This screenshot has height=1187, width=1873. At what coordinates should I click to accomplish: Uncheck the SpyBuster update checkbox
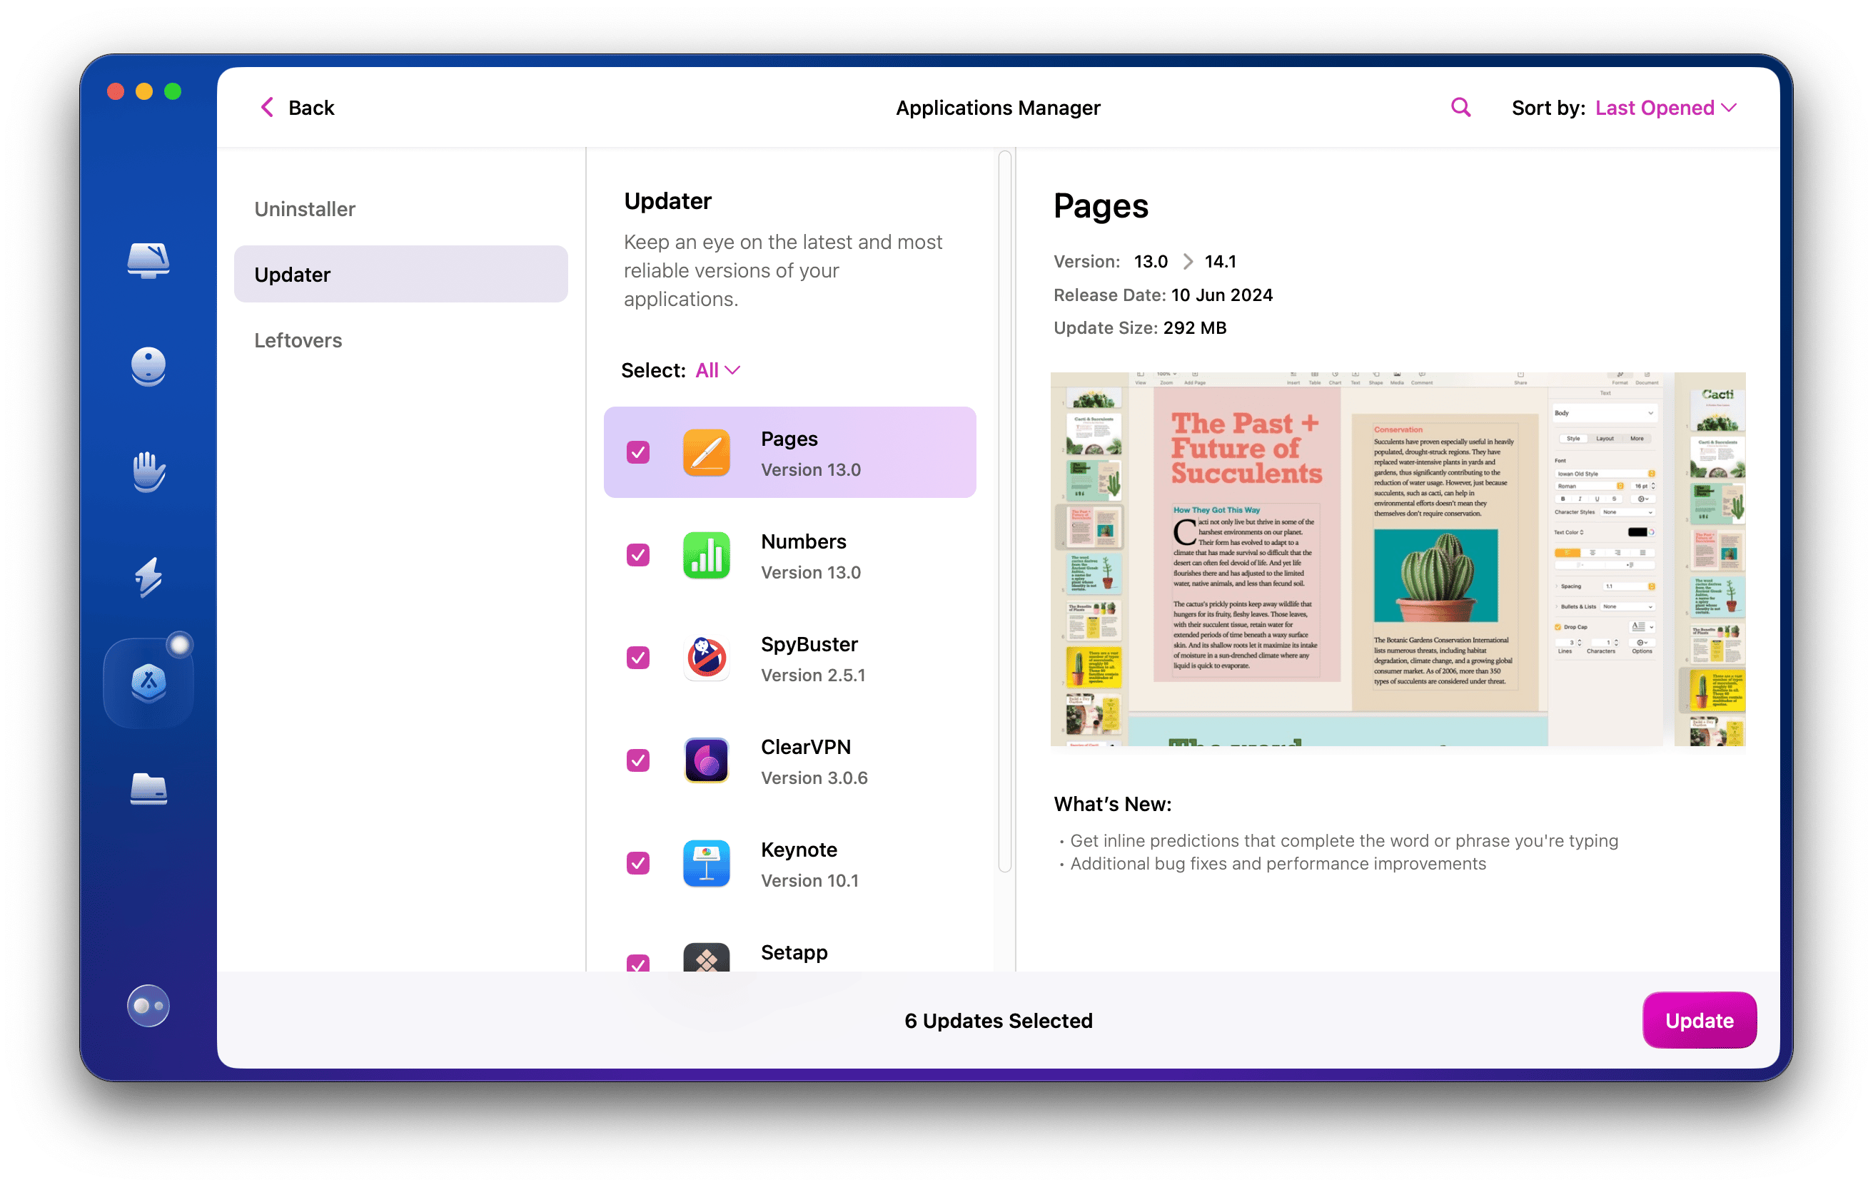click(x=638, y=658)
